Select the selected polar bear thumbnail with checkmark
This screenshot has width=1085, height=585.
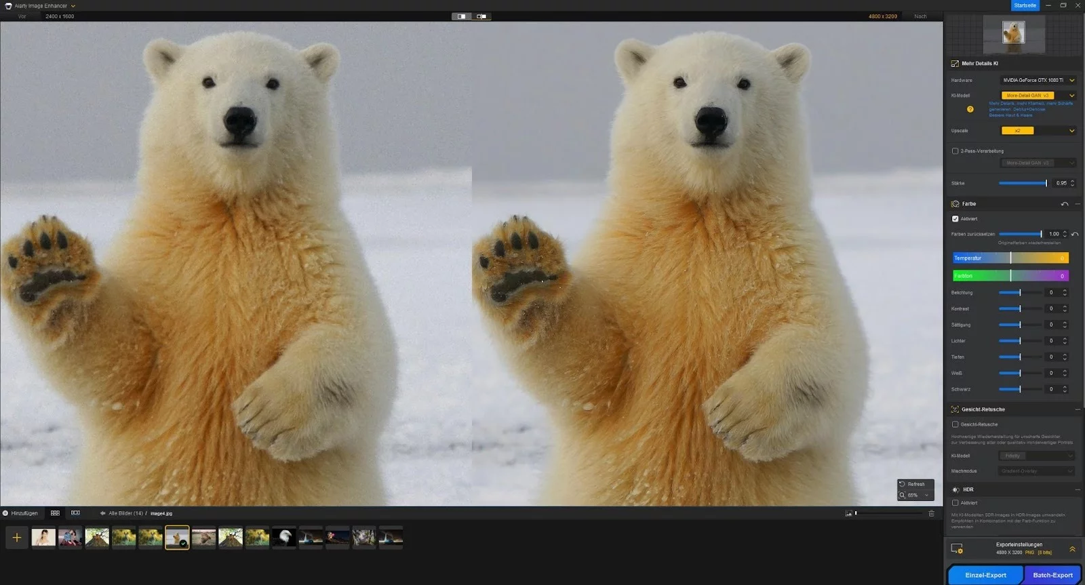pos(177,538)
